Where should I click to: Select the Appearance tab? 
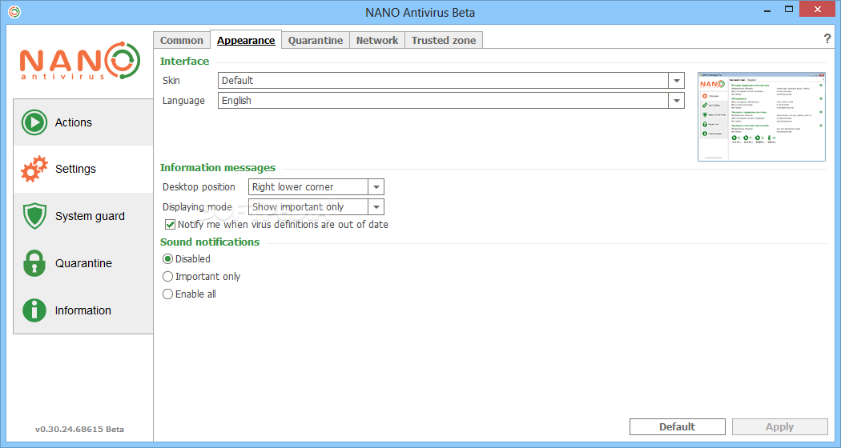[x=246, y=40]
